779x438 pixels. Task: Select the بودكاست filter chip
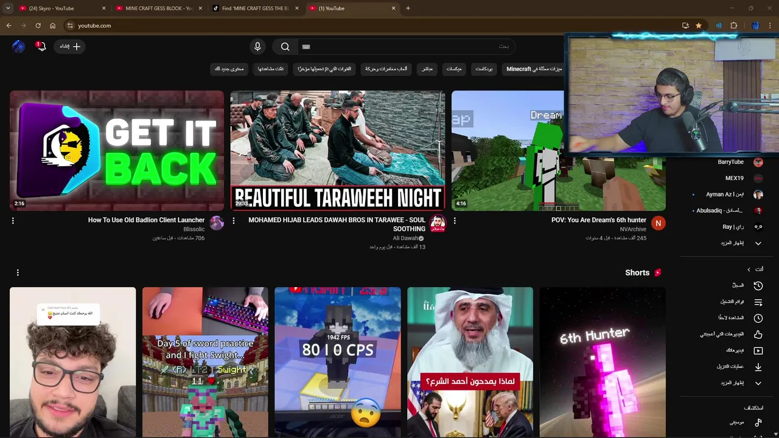click(484, 69)
